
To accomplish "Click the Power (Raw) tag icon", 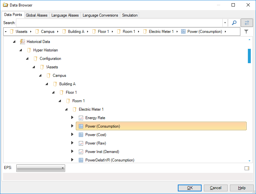I will [x=81, y=143].
